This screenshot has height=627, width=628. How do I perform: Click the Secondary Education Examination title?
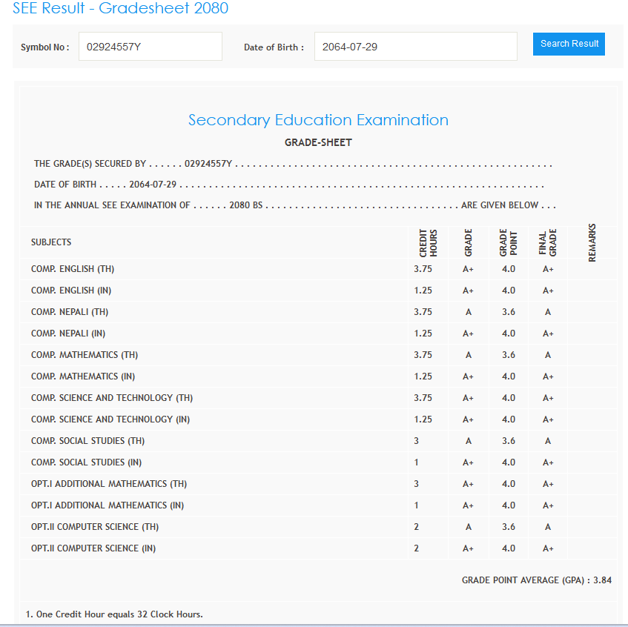(x=318, y=120)
